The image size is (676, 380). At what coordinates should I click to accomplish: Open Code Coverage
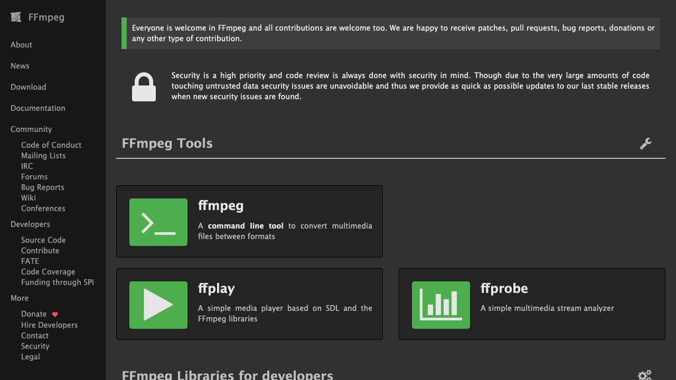[x=48, y=272]
